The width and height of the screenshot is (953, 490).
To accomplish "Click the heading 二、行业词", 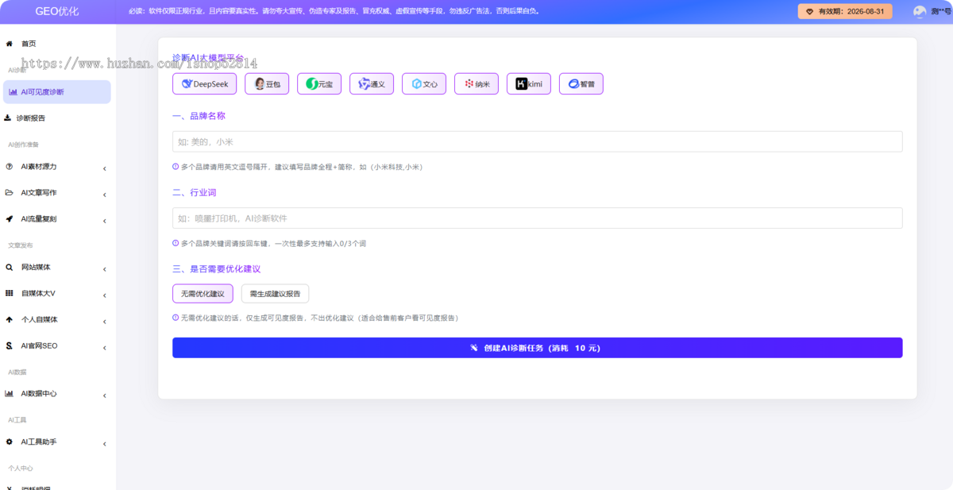I will click(194, 193).
